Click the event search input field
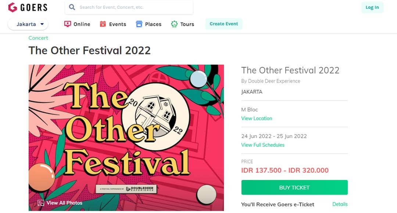The image size is (397, 213). tap(129, 7)
